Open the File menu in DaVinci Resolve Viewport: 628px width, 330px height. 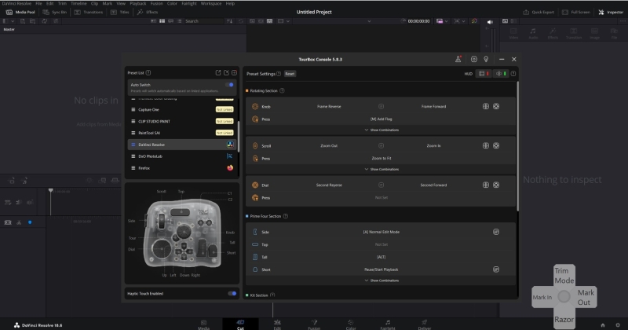(x=38, y=3)
